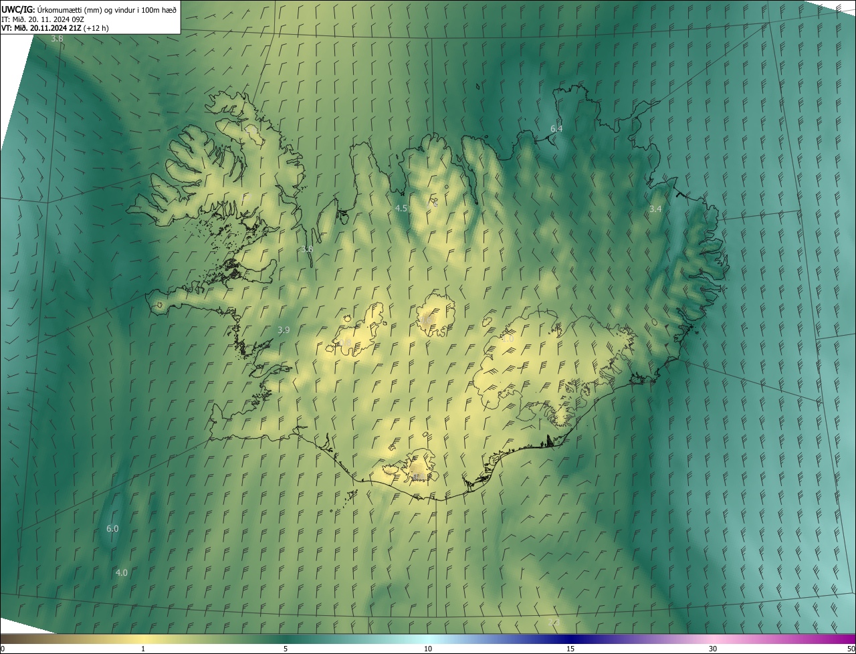Click the 2.3 value label near the bottom edge
Image resolution: width=856 pixels, height=654 pixels.
coord(554,623)
